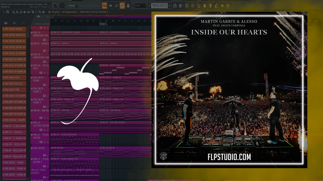Click the orange link icon in the toolbar
The image size is (323, 181).
(x=122, y=6)
